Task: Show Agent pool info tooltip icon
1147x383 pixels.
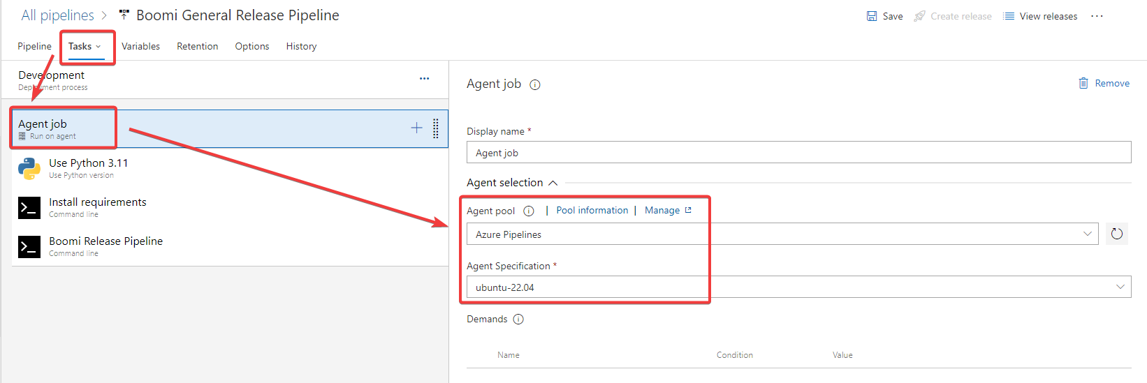Action: [x=529, y=211]
